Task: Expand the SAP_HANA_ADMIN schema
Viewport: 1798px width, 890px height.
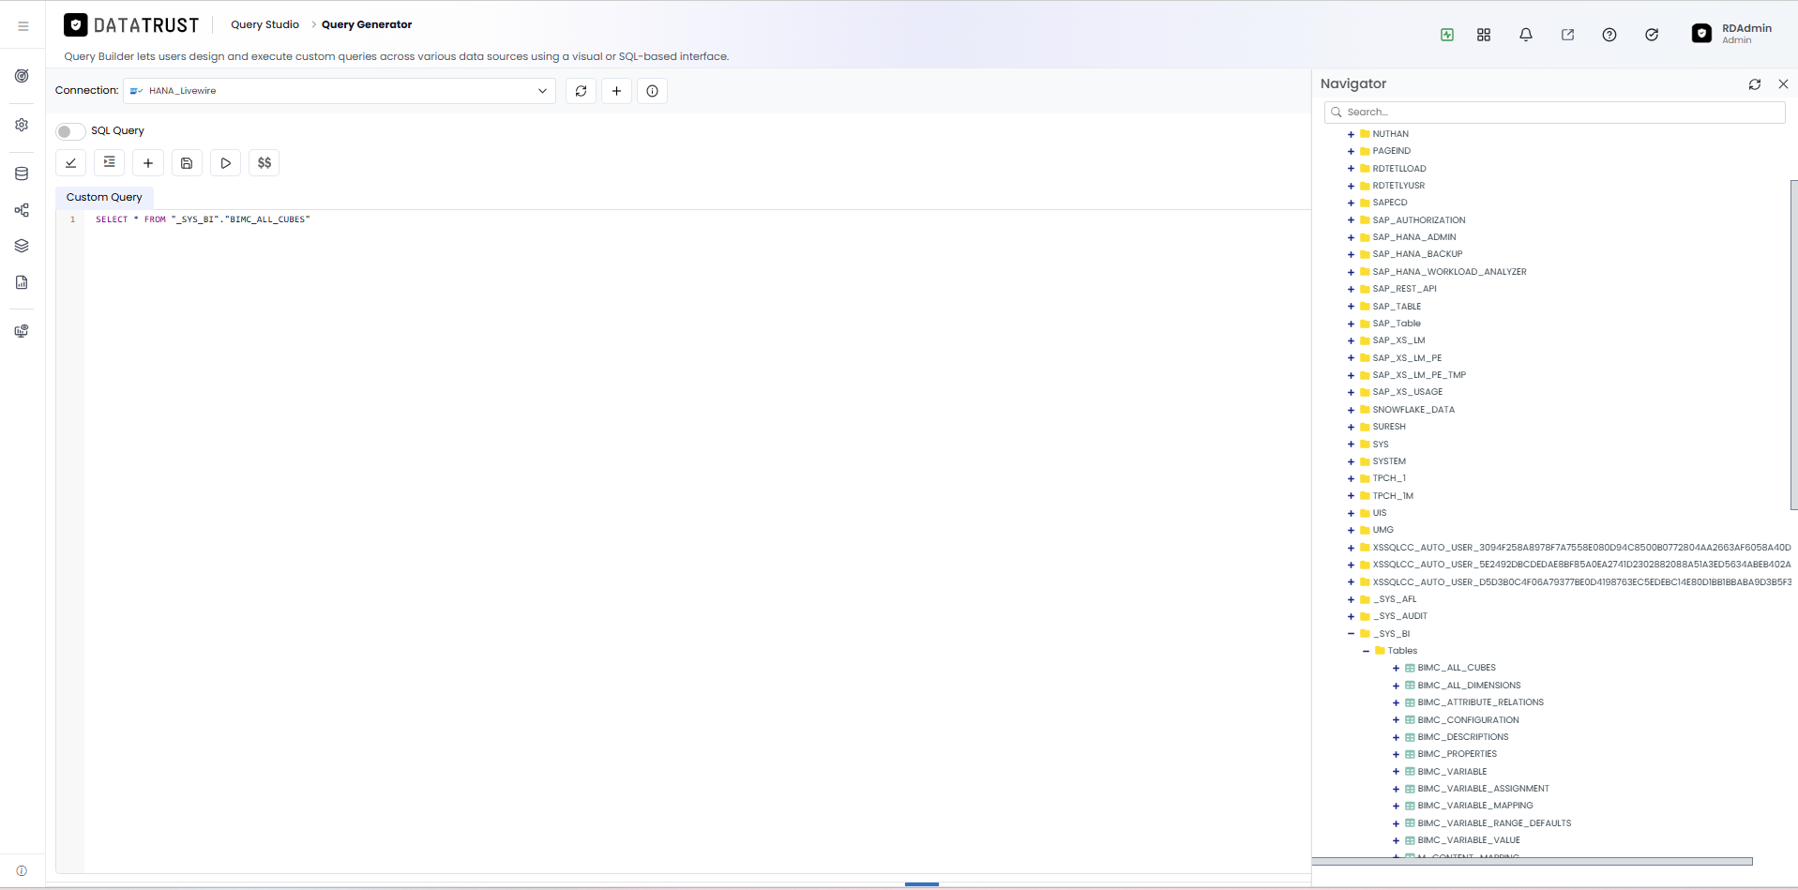Action: 1351,237
